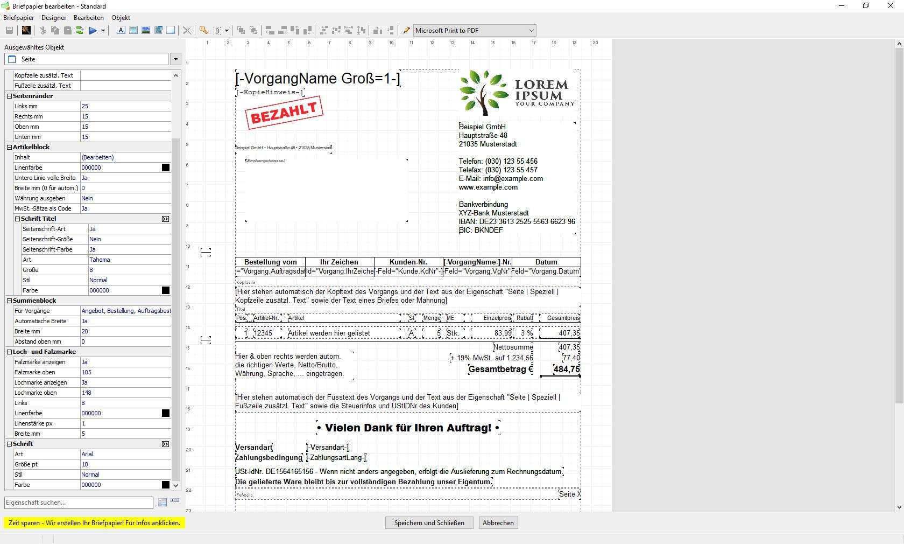Collapse the Seitenränder section
904x544 pixels.
[9, 96]
